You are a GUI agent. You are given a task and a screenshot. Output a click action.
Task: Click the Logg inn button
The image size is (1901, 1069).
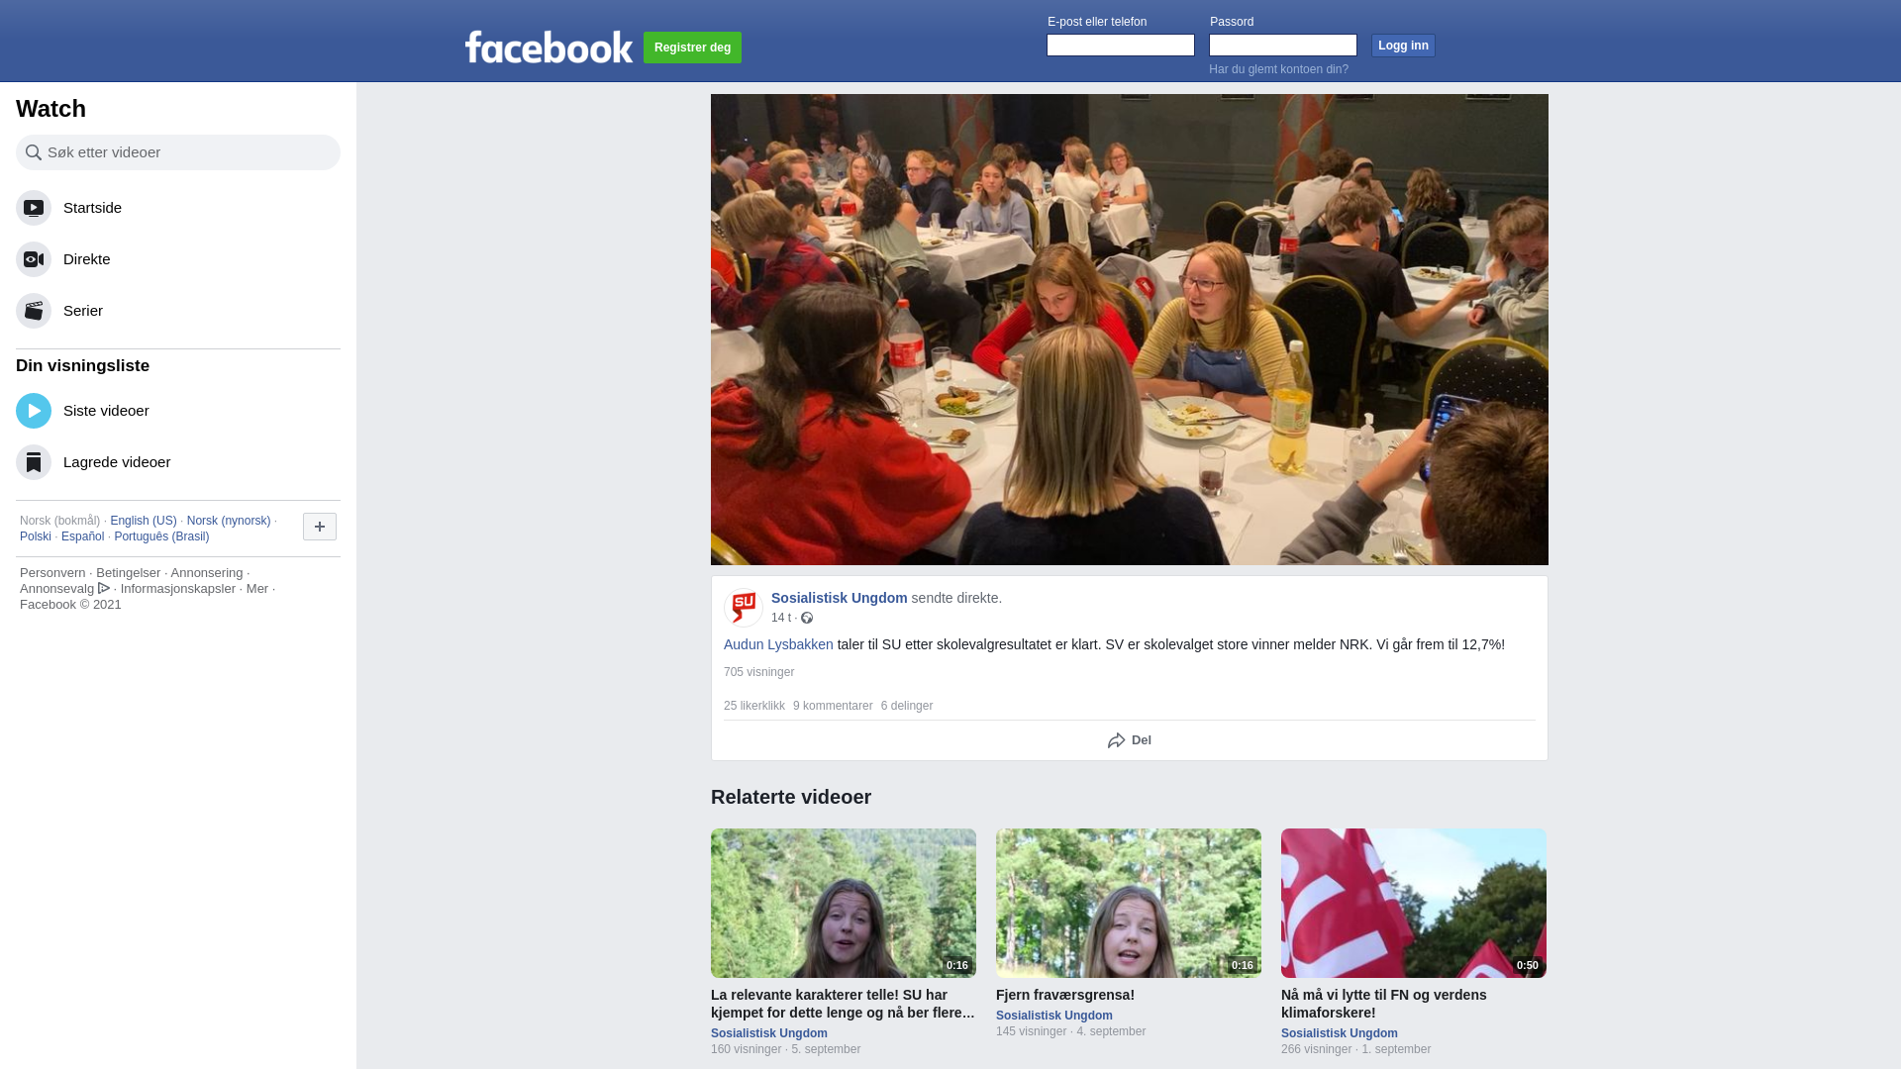point(1403,46)
